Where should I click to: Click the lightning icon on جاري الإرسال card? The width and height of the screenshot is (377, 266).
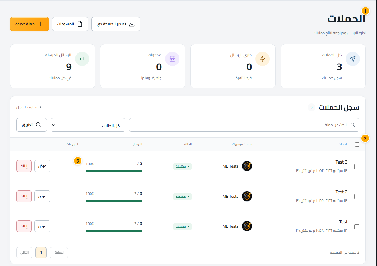point(263,59)
